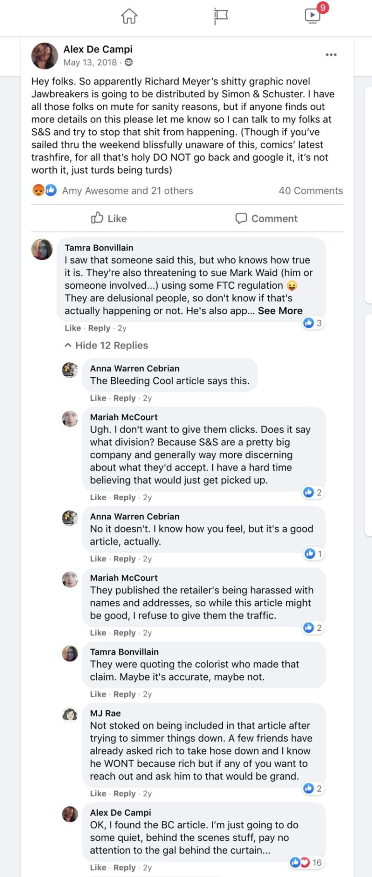Collapse replies with Hide 12 Replies
The image size is (372, 877).
[x=106, y=345]
